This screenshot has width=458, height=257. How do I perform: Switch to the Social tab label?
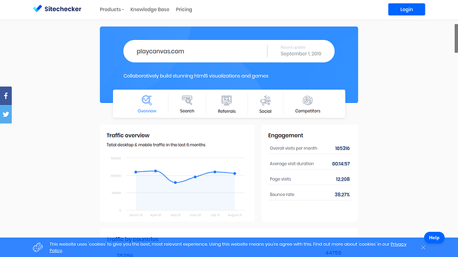pos(266,112)
